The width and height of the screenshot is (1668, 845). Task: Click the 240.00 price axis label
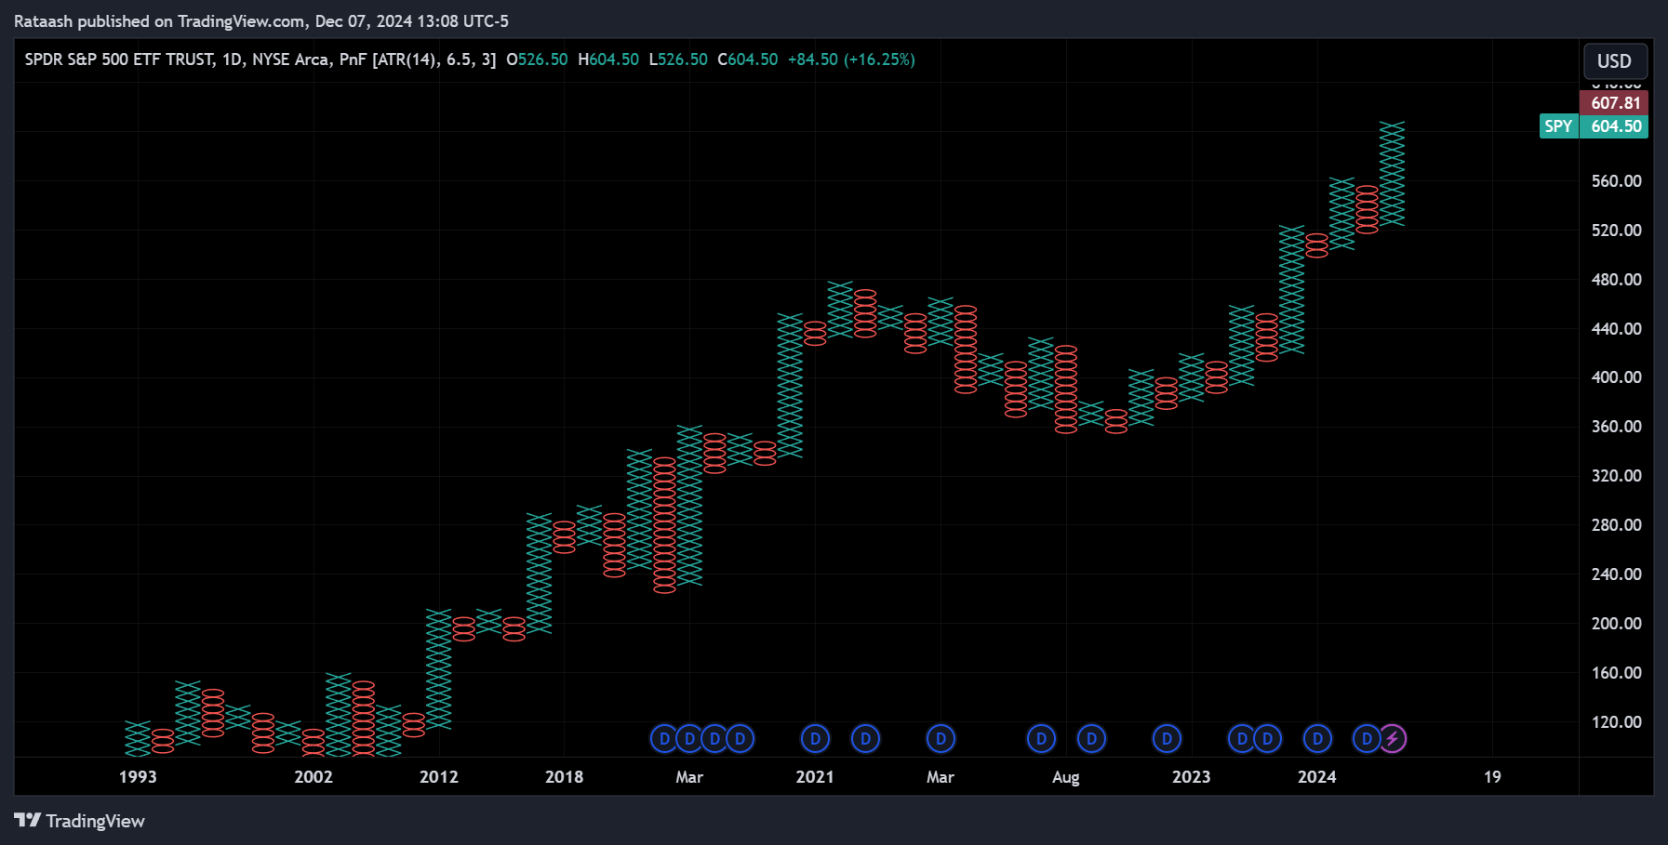[1616, 574]
